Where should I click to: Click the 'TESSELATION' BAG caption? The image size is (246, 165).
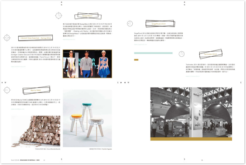48,149
